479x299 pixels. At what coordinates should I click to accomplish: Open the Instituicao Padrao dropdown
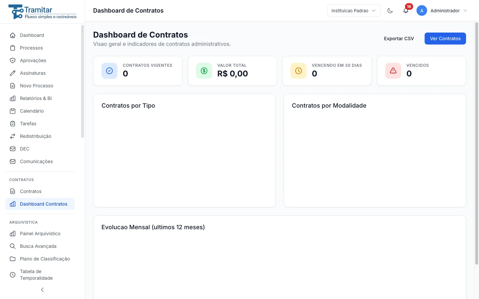pyautogui.click(x=354, y=11)
